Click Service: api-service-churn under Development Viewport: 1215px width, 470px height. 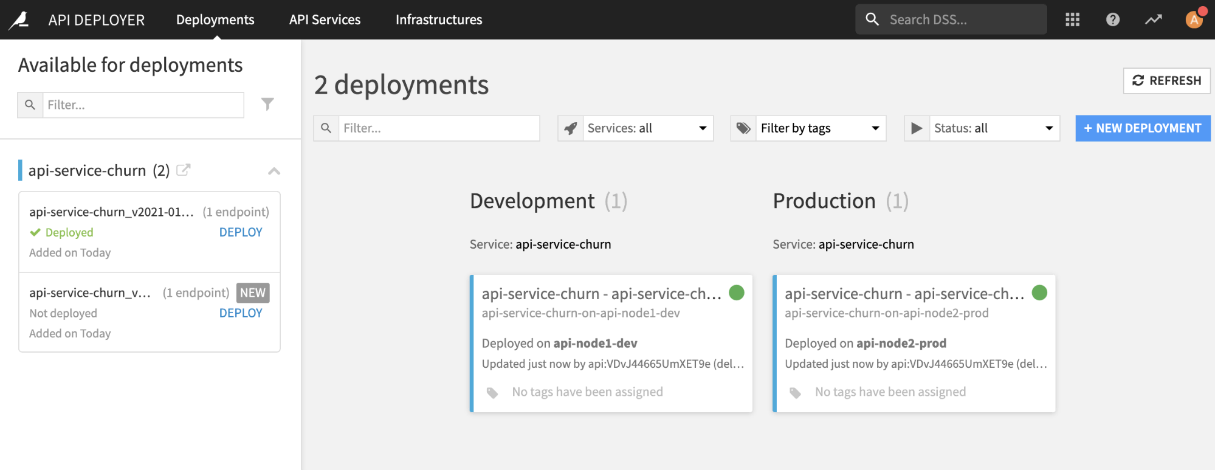540,244
